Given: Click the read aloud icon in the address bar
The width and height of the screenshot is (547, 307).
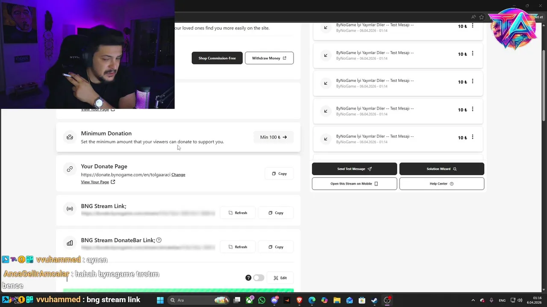Looking at the screenshot, I should [x=473, y=17].
